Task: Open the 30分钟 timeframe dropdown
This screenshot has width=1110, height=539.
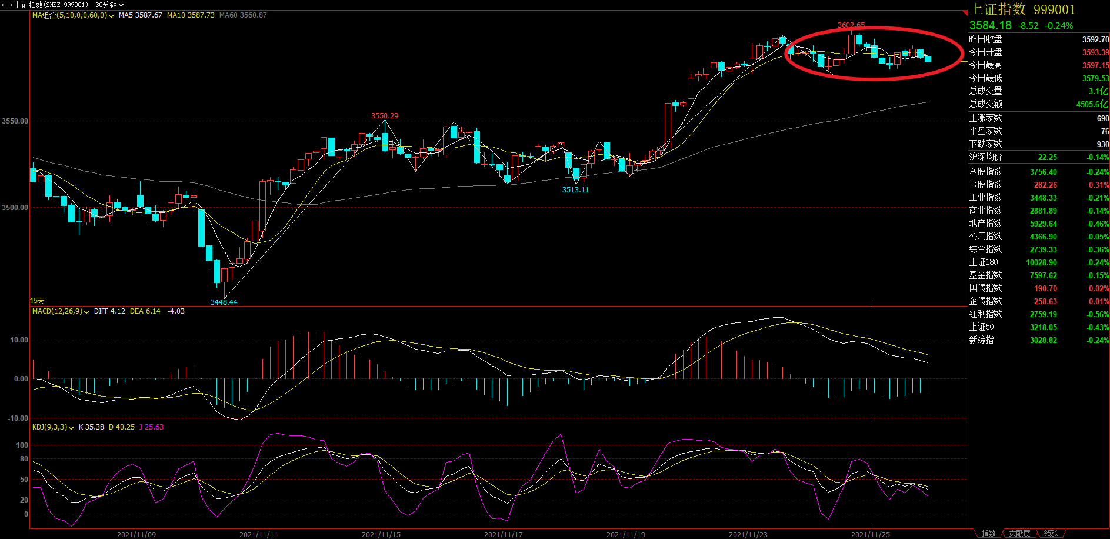Action: (109, 5)
